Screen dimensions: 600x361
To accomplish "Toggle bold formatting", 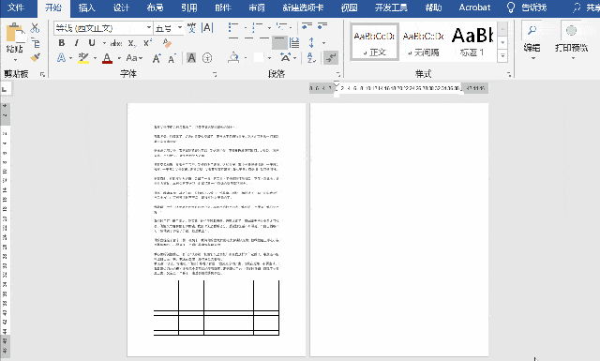I will click(x=62, y=43).
